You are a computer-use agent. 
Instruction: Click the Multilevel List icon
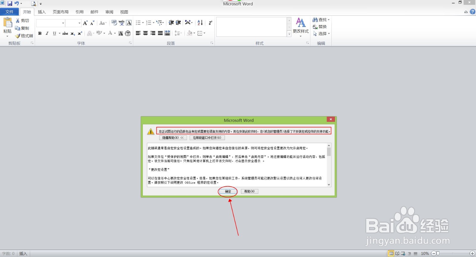coord(159,23)
